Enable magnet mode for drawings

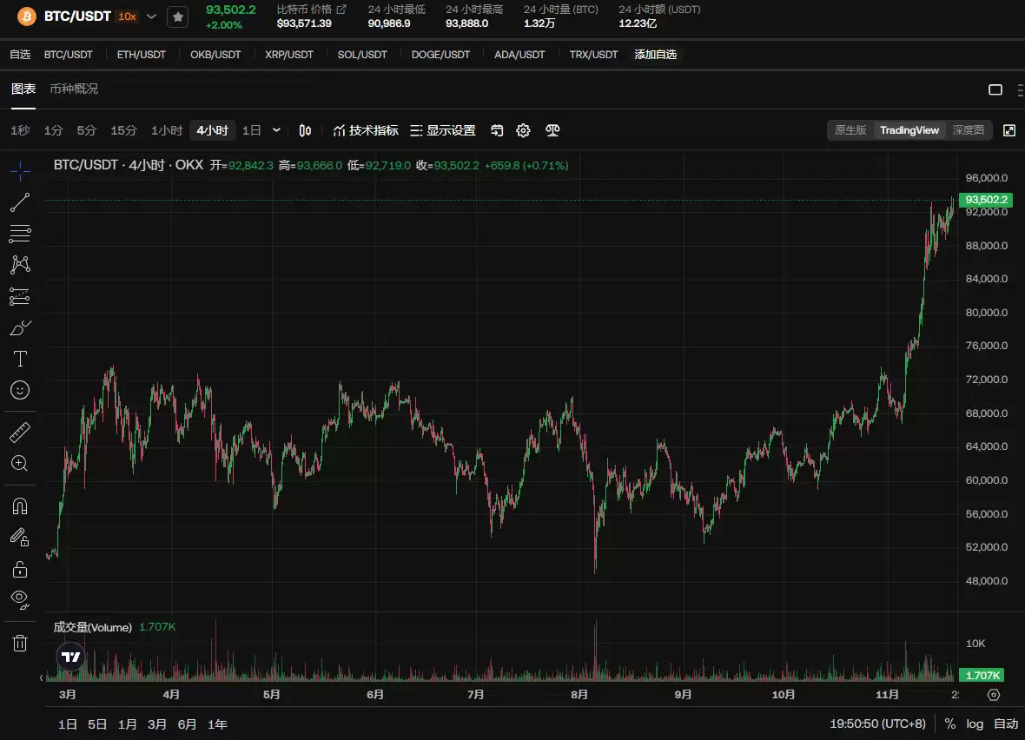tap(20, 505)
